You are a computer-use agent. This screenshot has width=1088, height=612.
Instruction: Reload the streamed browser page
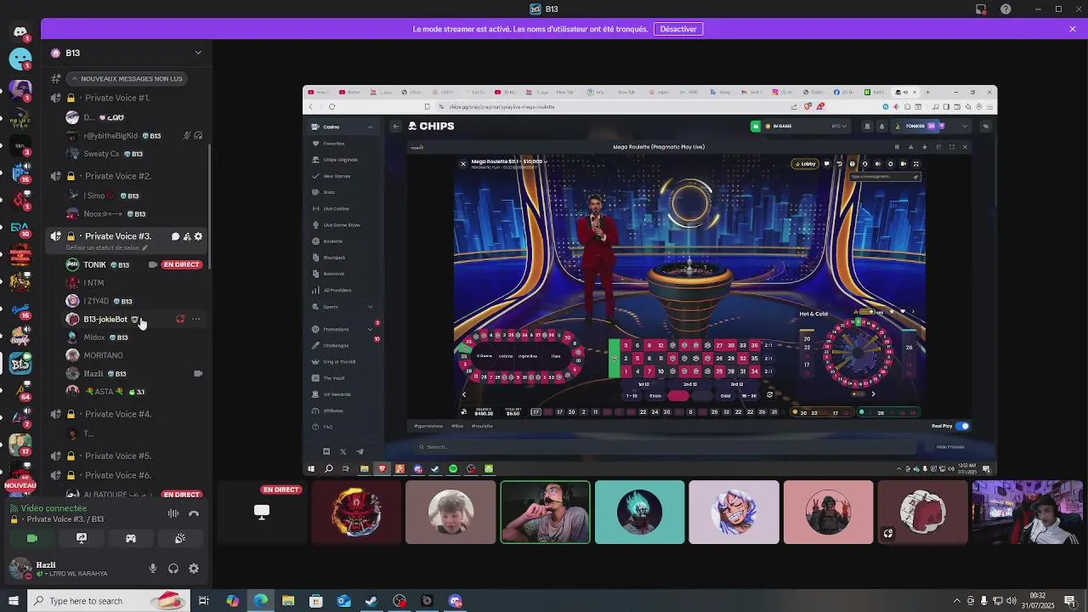(331, 107)
